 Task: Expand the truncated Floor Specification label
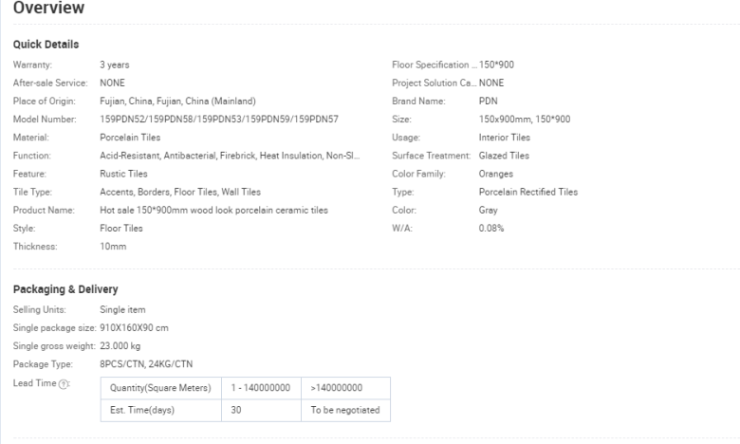(435, 65)
